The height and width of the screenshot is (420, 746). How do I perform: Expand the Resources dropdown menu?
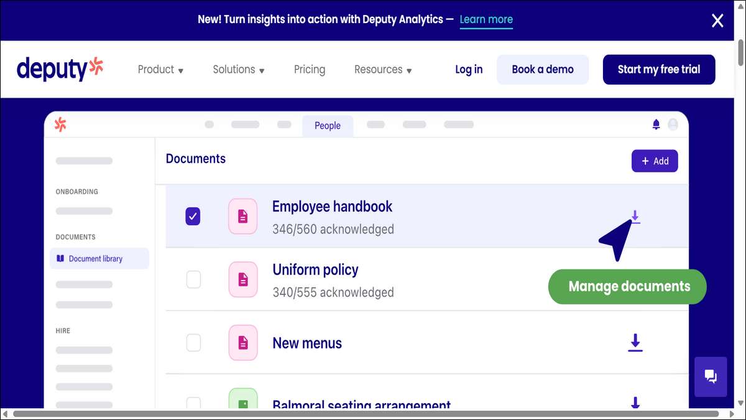[383, 70]
